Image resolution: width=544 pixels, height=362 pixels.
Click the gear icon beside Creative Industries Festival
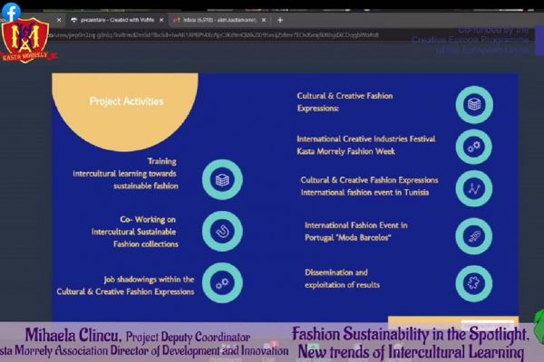(x=474, y=146)
